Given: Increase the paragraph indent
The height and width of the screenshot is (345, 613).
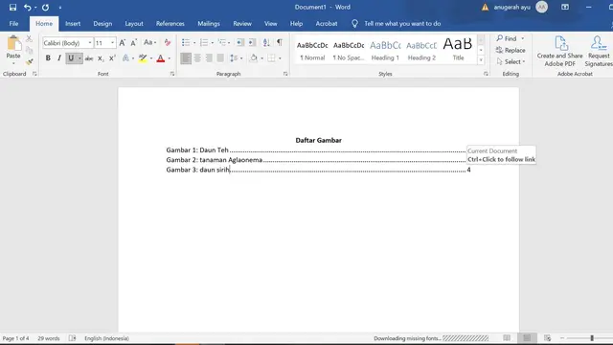Looking at the screenshot, I should pos(252,42).
